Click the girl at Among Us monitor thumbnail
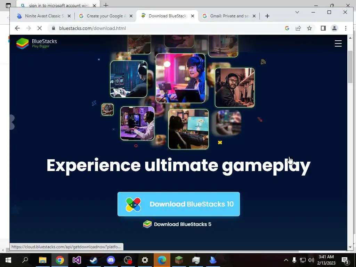 188,129
